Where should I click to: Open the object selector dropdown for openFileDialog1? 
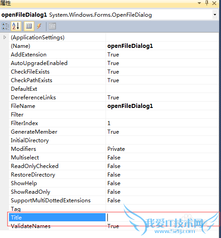coord(215,15)
